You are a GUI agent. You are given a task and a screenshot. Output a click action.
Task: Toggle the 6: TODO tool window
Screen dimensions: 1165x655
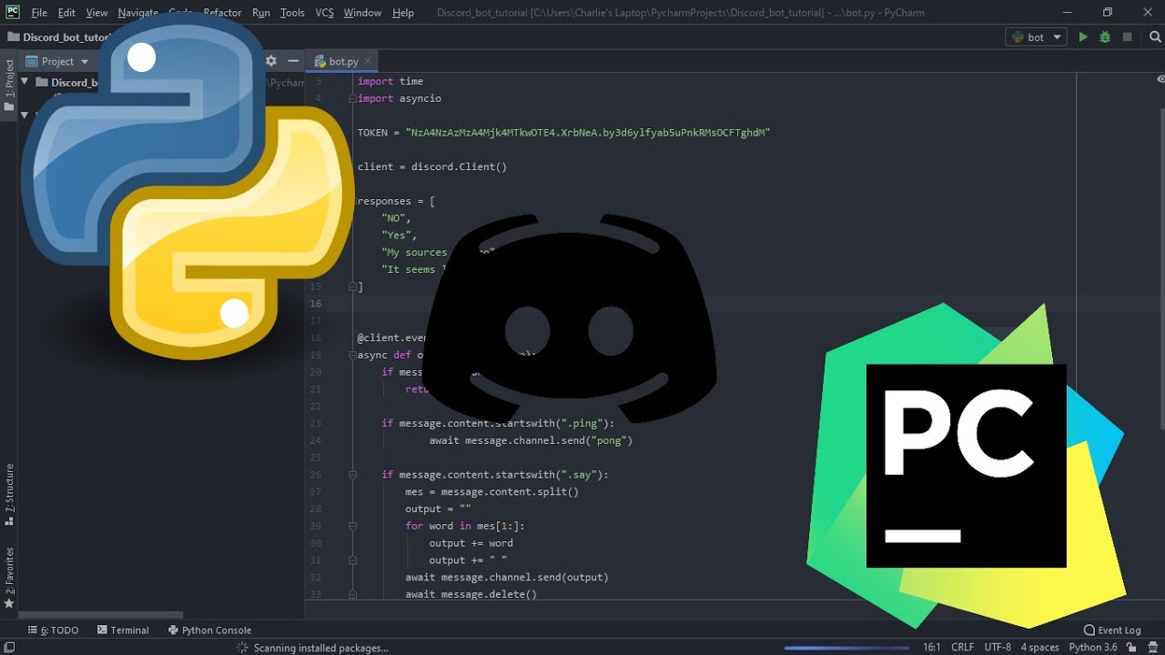53,630
